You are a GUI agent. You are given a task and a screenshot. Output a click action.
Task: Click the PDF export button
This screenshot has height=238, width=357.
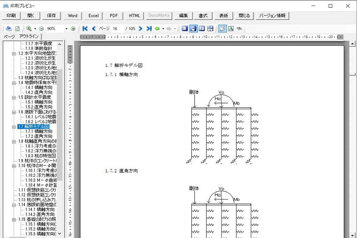point(114,16)
